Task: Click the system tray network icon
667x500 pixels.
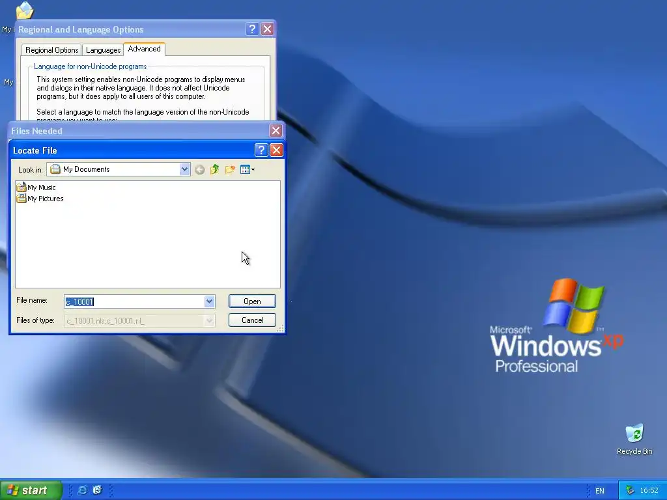Action: (630, 490)
